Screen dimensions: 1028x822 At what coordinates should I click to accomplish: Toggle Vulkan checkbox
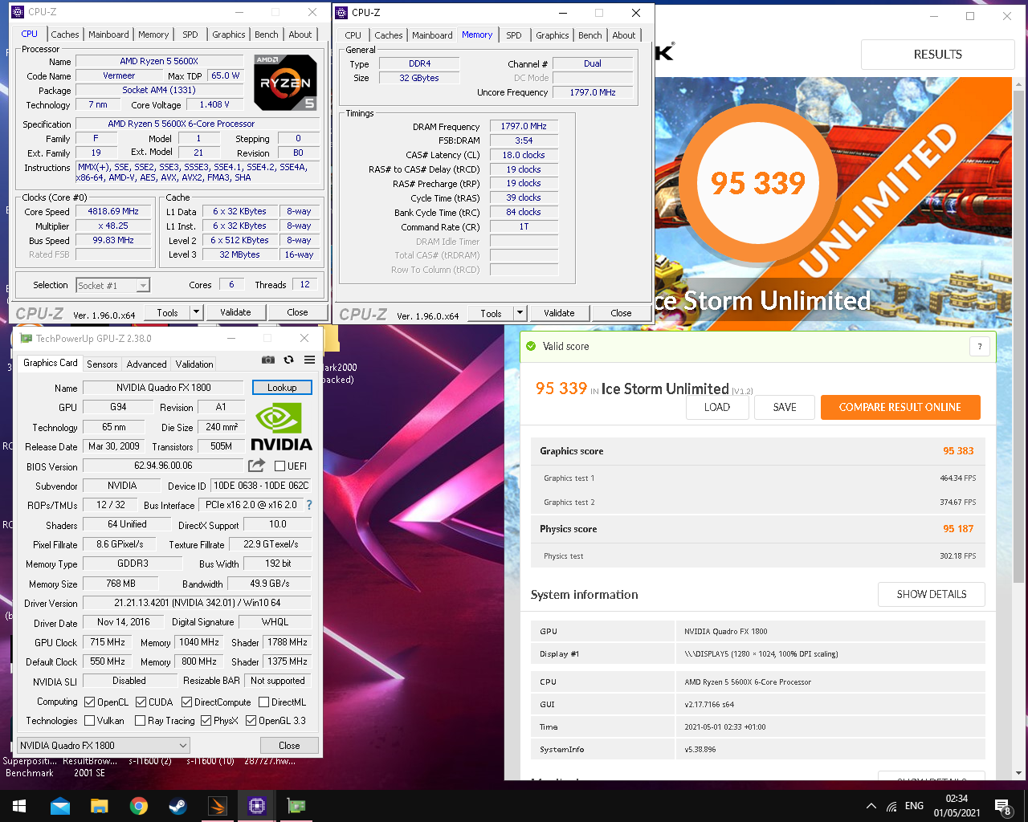click(90, 721)
